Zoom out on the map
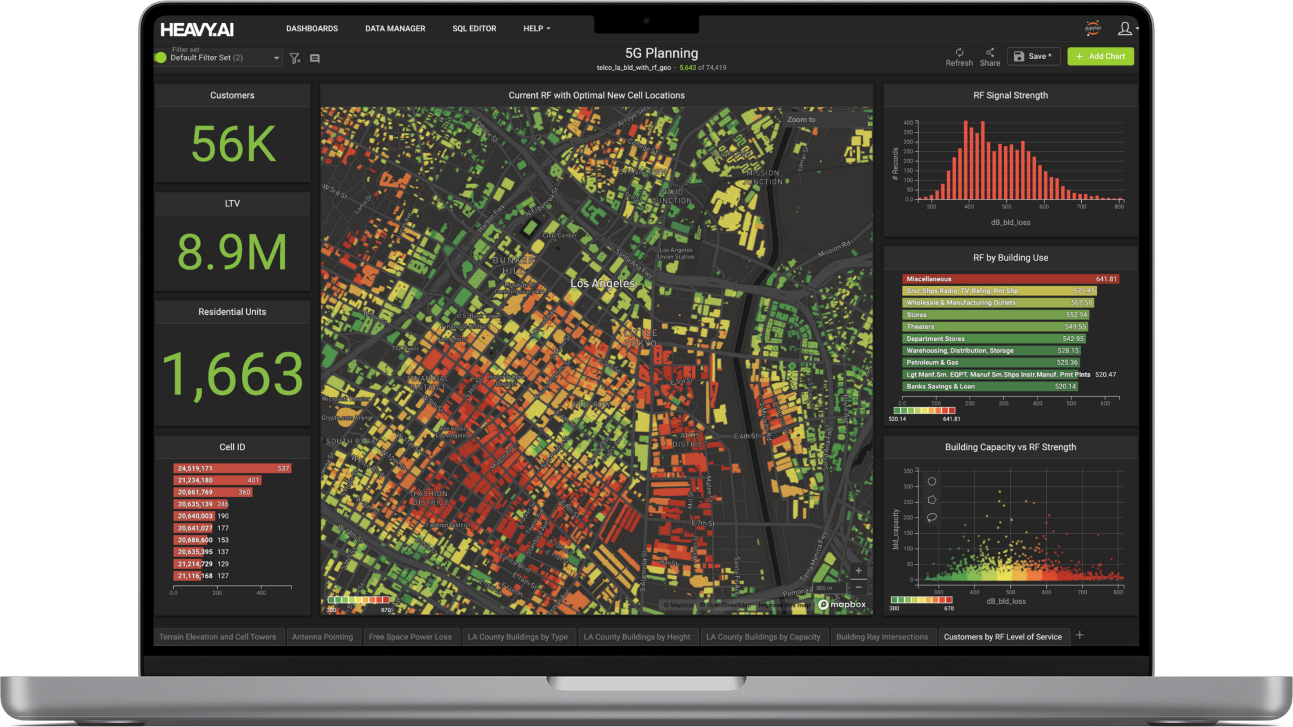 [x=858, y=587]
